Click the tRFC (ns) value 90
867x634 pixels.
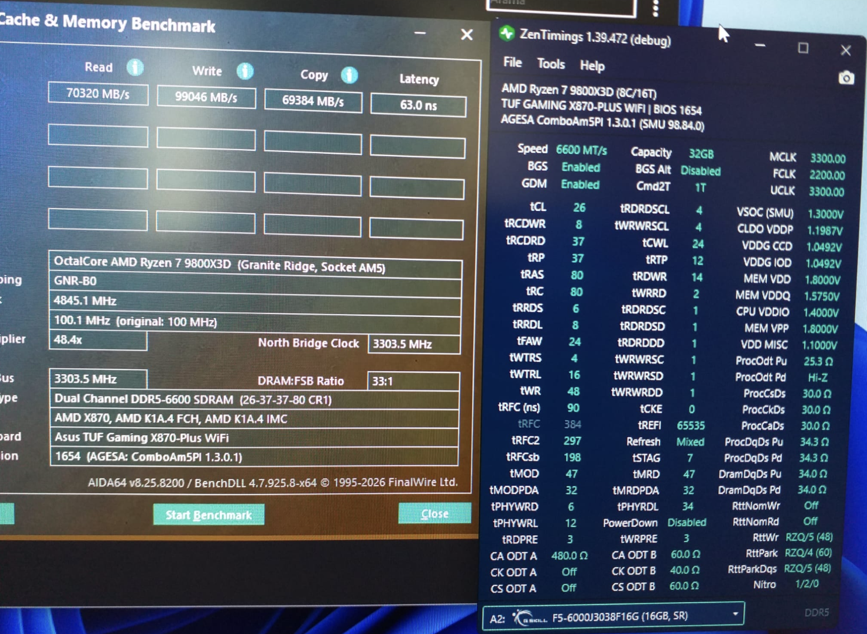click(573, 408)
